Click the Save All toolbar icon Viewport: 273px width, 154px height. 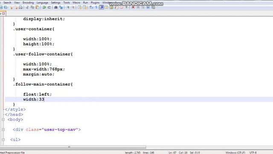pyautogui.click(x=6, y=7)
